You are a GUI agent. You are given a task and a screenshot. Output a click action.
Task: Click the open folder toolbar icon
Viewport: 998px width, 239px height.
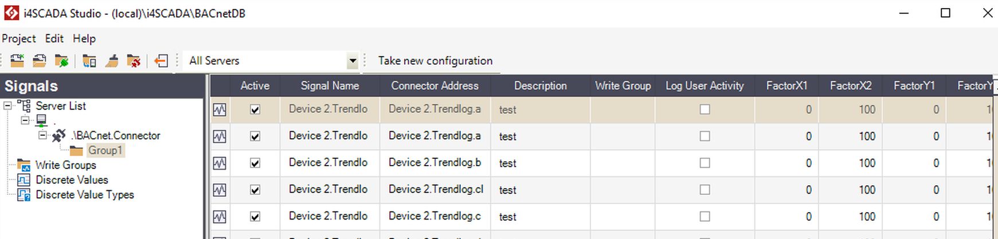click(x=40, y=61)
